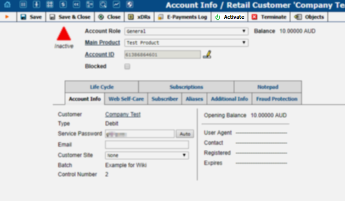Select the Subscriptions tab

click(x=186, y=87)
